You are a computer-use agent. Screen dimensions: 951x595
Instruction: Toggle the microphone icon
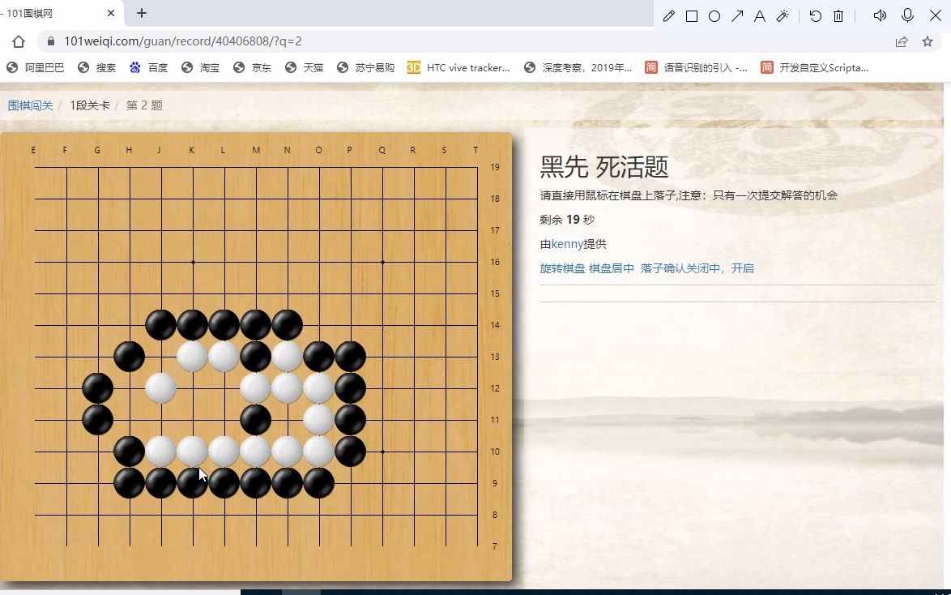[x=907, y=15]
